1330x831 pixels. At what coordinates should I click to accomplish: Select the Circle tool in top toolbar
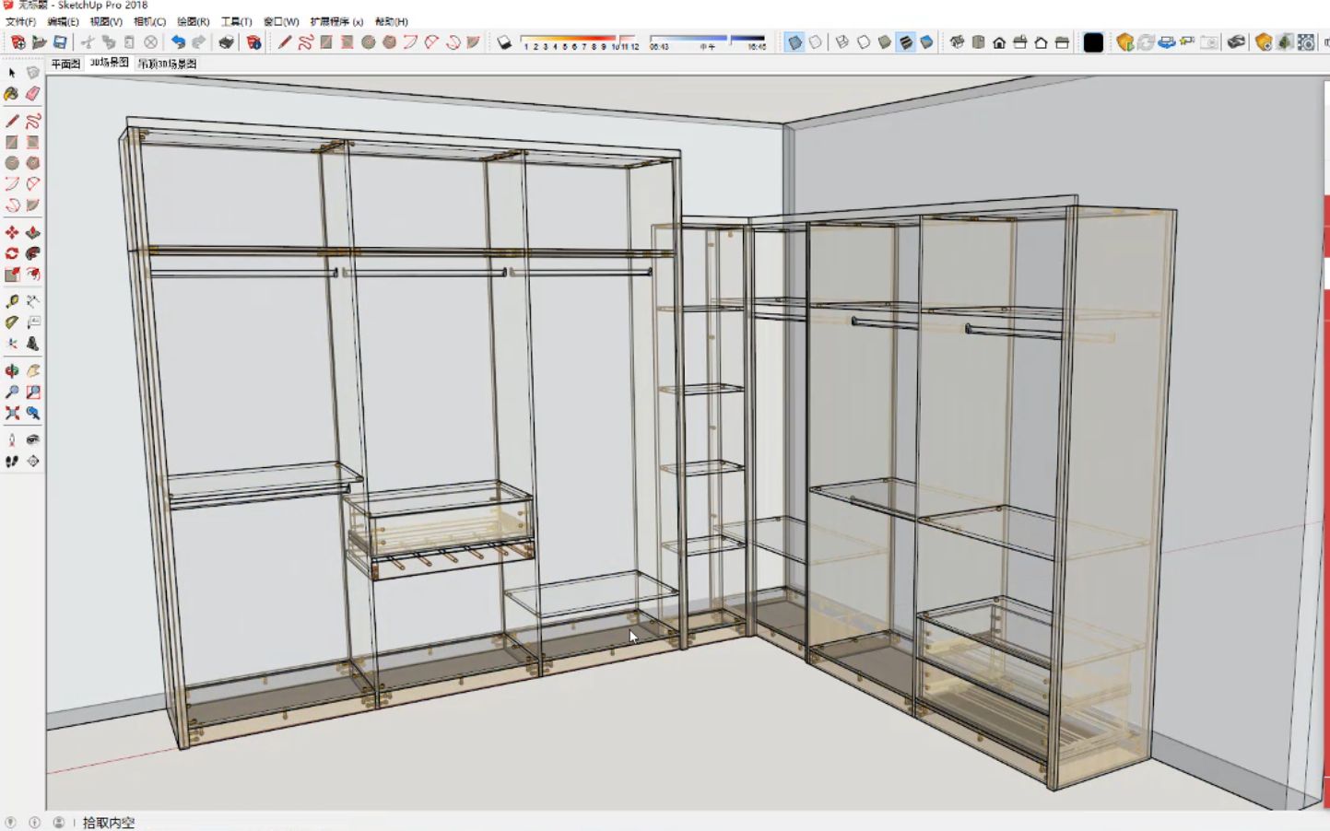[368, 42]
